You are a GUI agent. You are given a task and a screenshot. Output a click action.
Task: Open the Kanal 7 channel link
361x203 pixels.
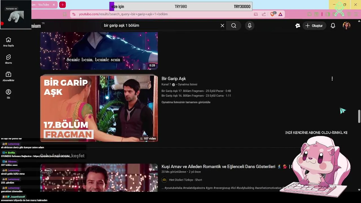pyautogui.click(x=166, y=85)
